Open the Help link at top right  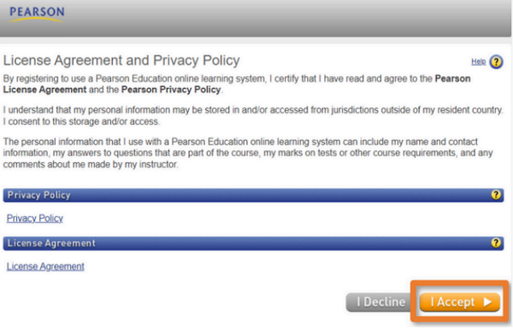[478, 61]
